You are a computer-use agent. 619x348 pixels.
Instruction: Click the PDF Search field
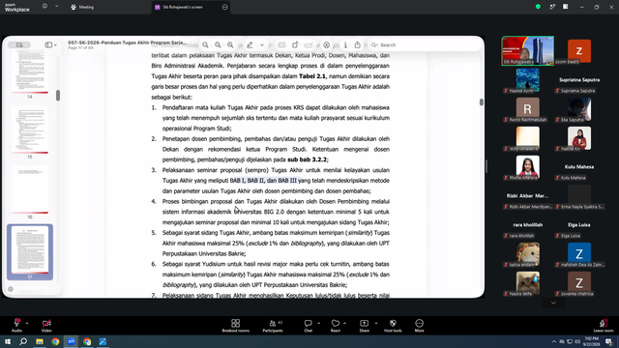coord(425,45)
